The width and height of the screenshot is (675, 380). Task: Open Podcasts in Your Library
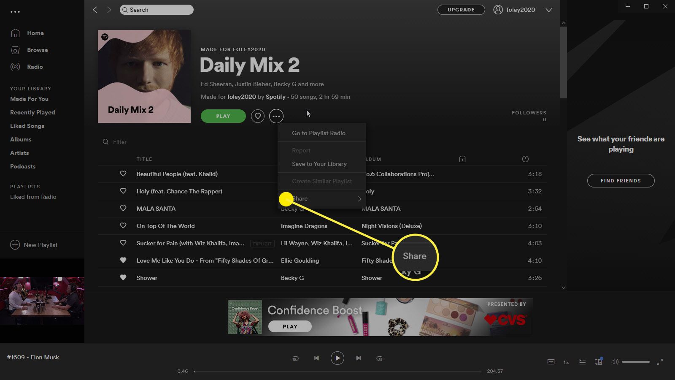click(x=23, y=166)
